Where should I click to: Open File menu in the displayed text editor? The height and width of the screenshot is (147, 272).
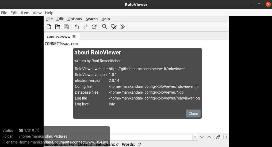(49, 19)
